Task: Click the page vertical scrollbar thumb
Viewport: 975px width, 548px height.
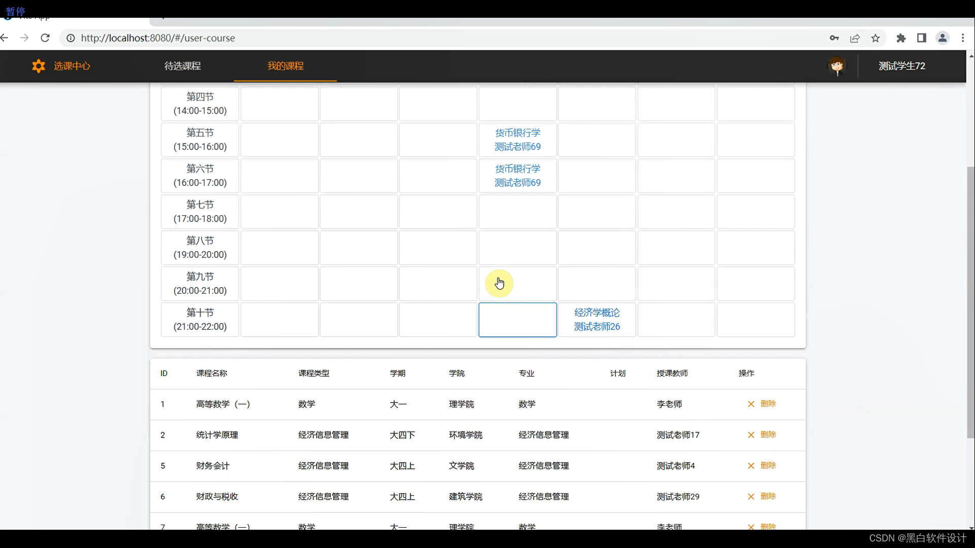Action: pyautogui.click(x=970, y=302)
